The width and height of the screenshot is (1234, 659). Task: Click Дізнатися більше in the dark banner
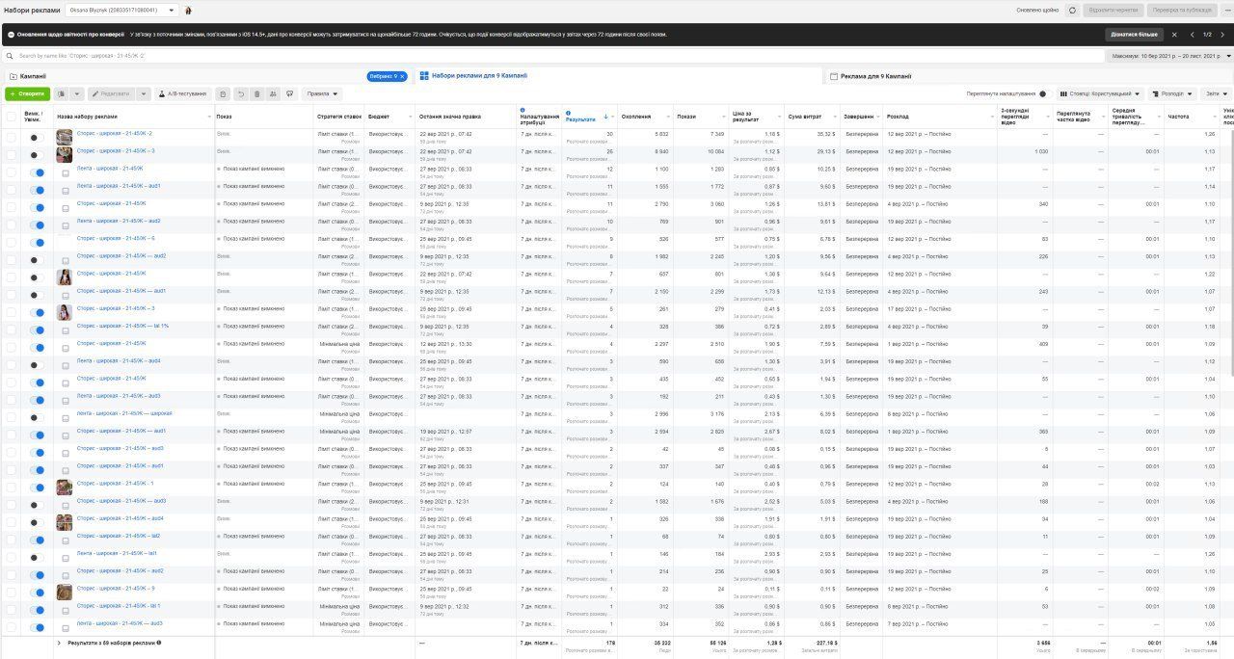(1134, 35)
